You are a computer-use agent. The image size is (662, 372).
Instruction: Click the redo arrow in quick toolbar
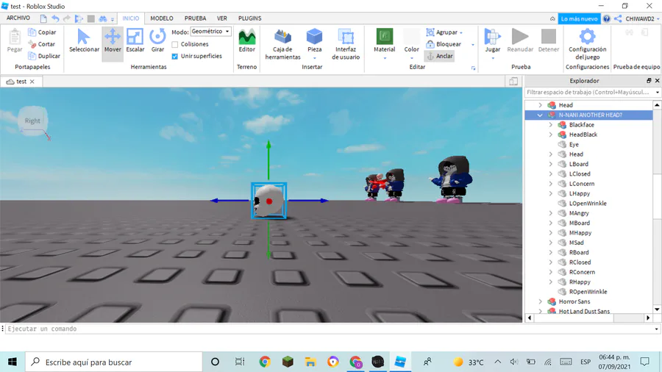pyautogui.click(x=67, y=18)
